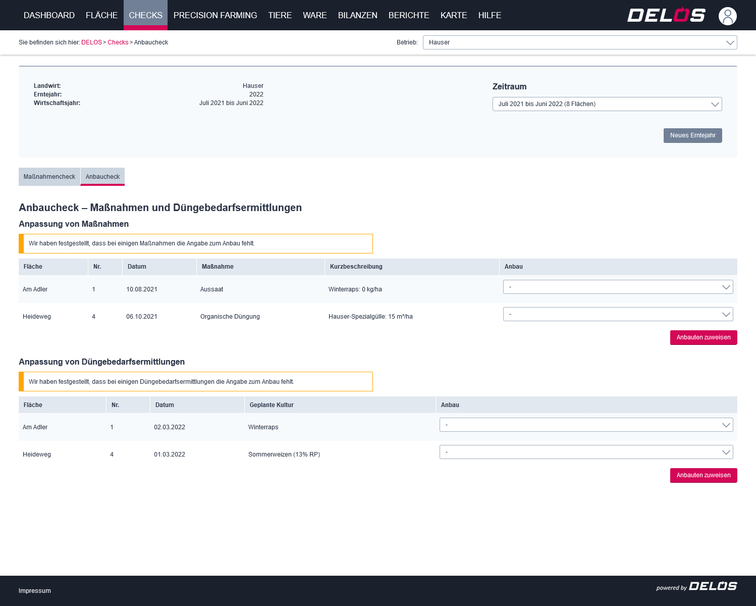Switch to the Maßnahmencheck tab
This screenshot has height=606, width=756.
[49, 177]
